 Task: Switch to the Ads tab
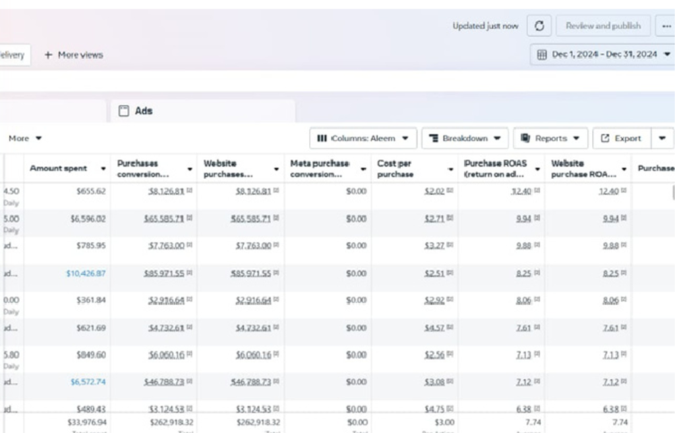point(203,111)
